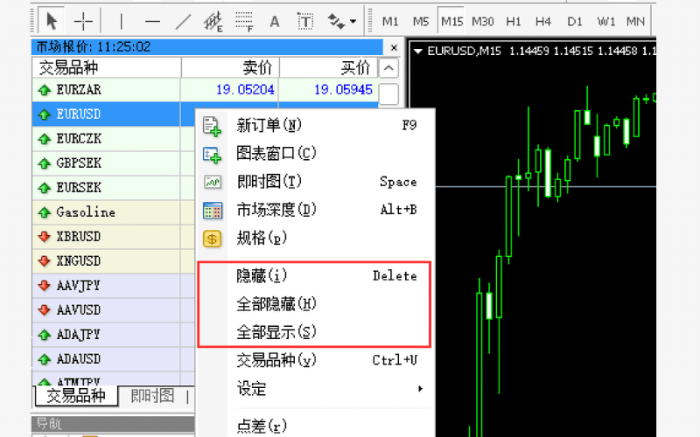Select the EURCZK symbol row
The width and height of the screenshot is (700, 437).
114,139
